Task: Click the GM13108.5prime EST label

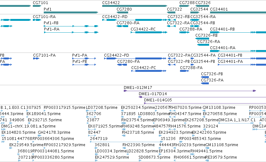Action: [222, 145]
